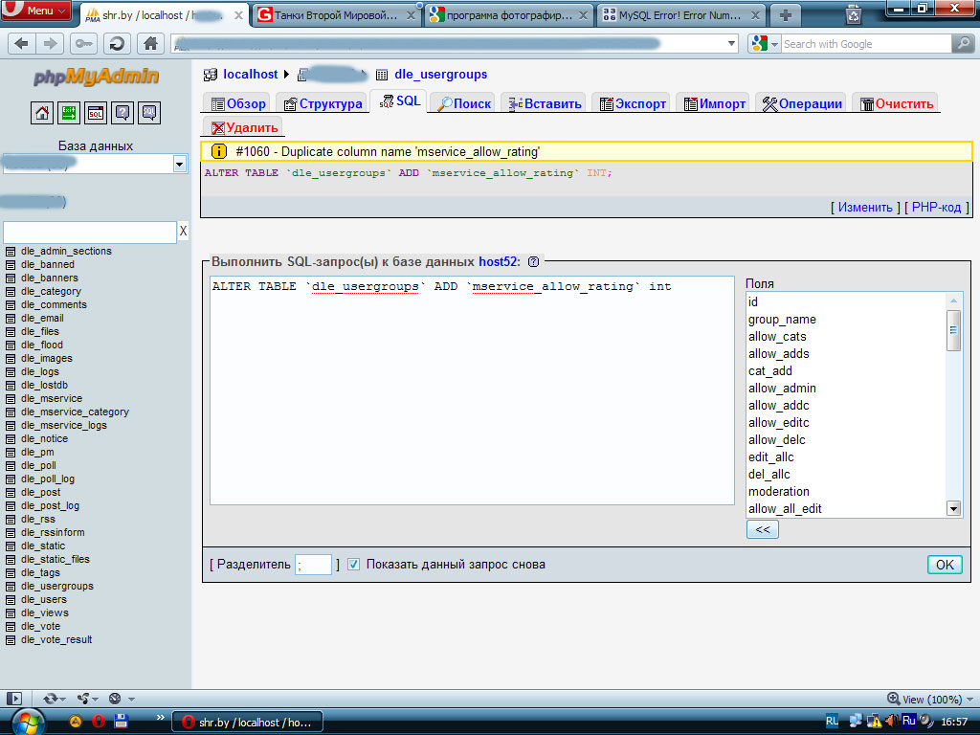Click the green Exit (log out) icon
Screen dimensions: 980x735
pos(69,113)
